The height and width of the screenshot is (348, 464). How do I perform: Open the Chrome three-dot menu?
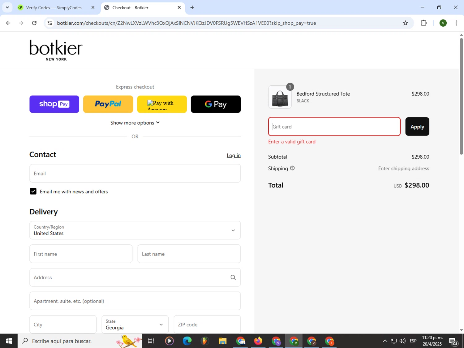tap(456, 23)
